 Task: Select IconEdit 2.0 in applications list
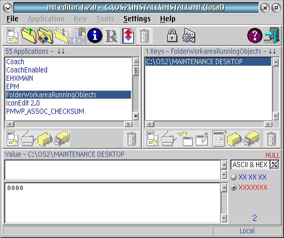(23, 103)
